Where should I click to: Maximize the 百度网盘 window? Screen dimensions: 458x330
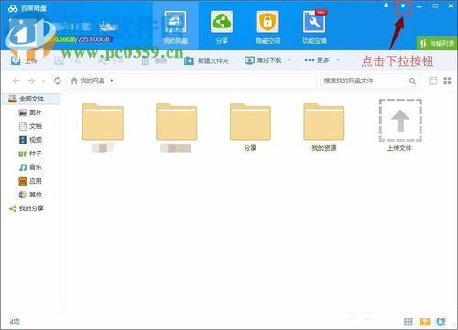[x=435, y=5]
